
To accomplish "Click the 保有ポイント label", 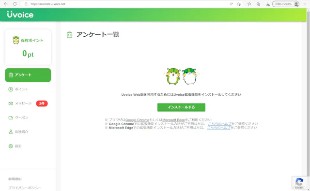I will tap(32, 41).
